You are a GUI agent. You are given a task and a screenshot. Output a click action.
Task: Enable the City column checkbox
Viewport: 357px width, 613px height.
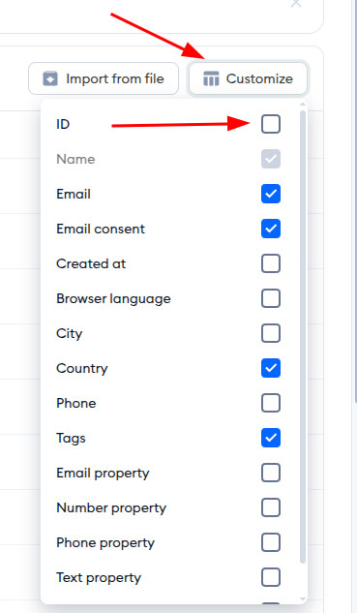pos(271,333)
